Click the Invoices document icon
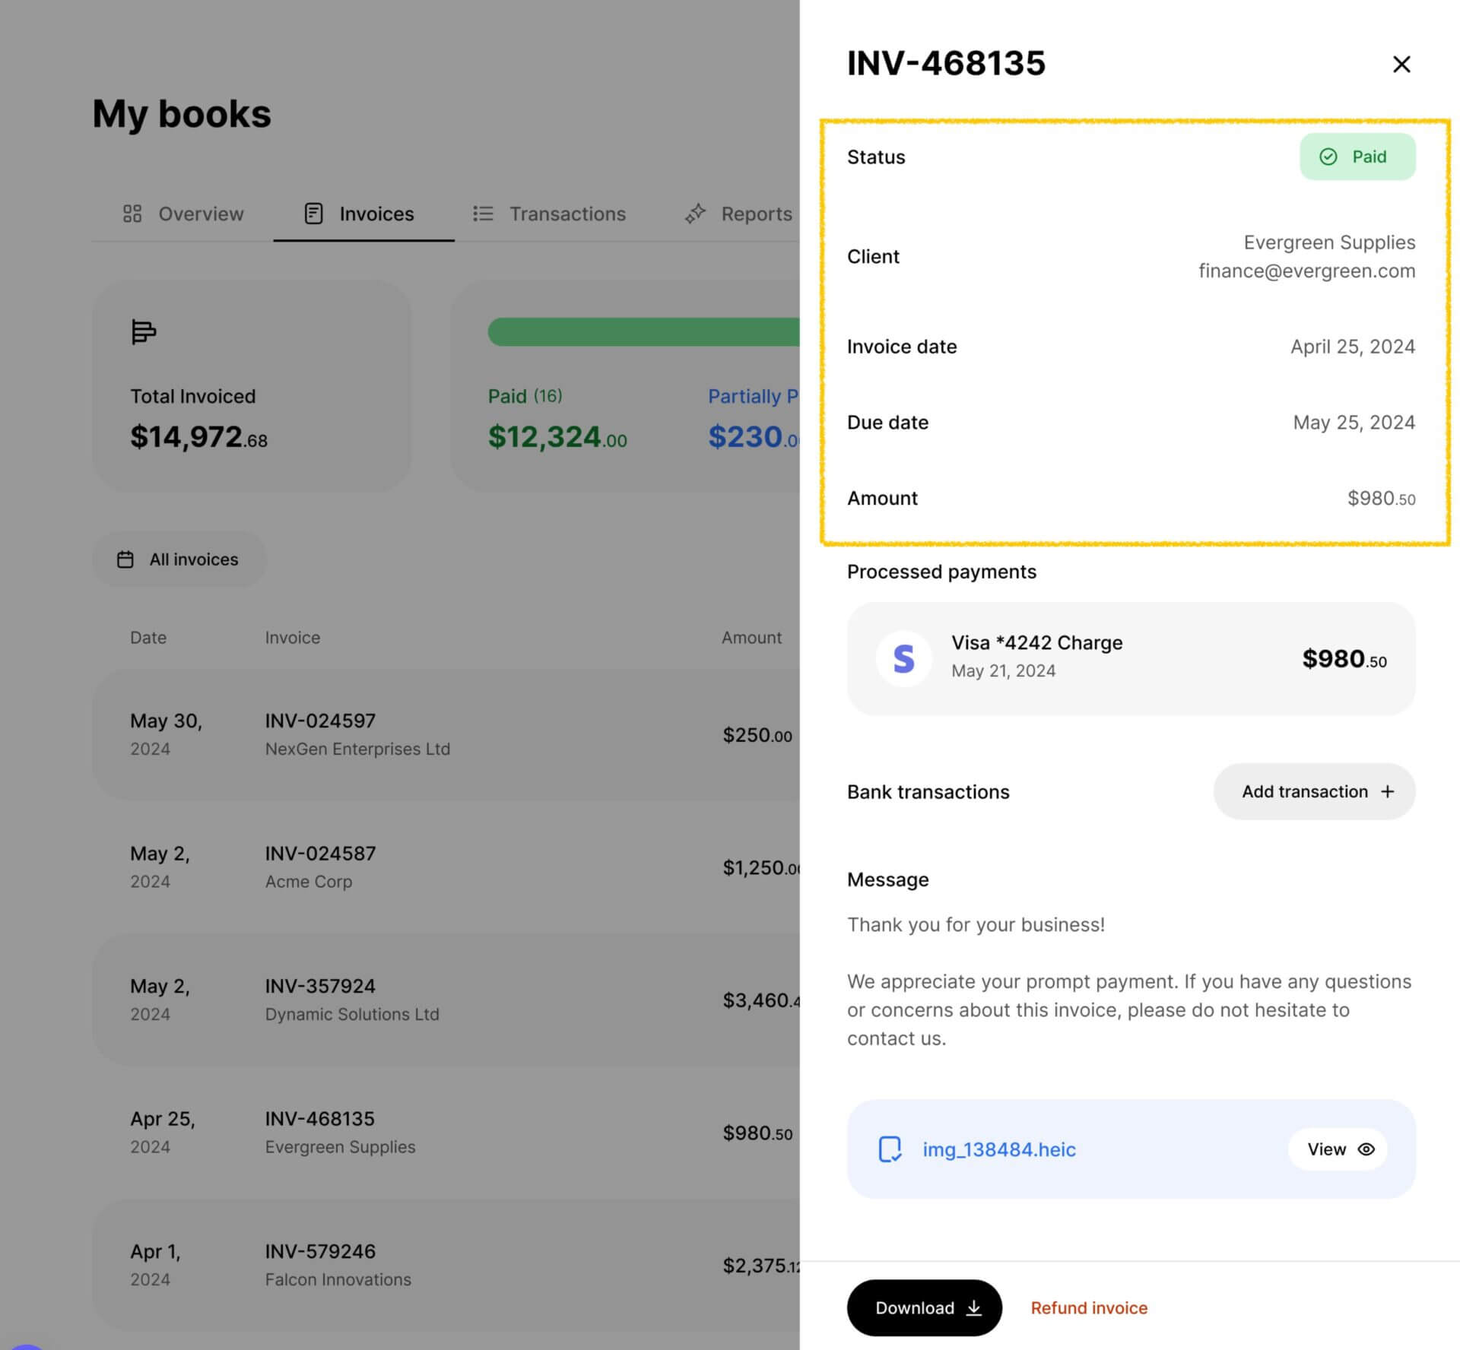Image resolution: width=1460 pixels, height=1350 pixels. 313,214
